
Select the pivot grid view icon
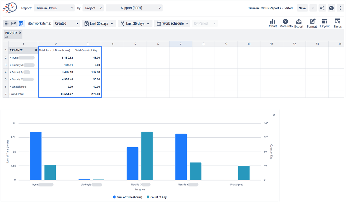point(6,23)
